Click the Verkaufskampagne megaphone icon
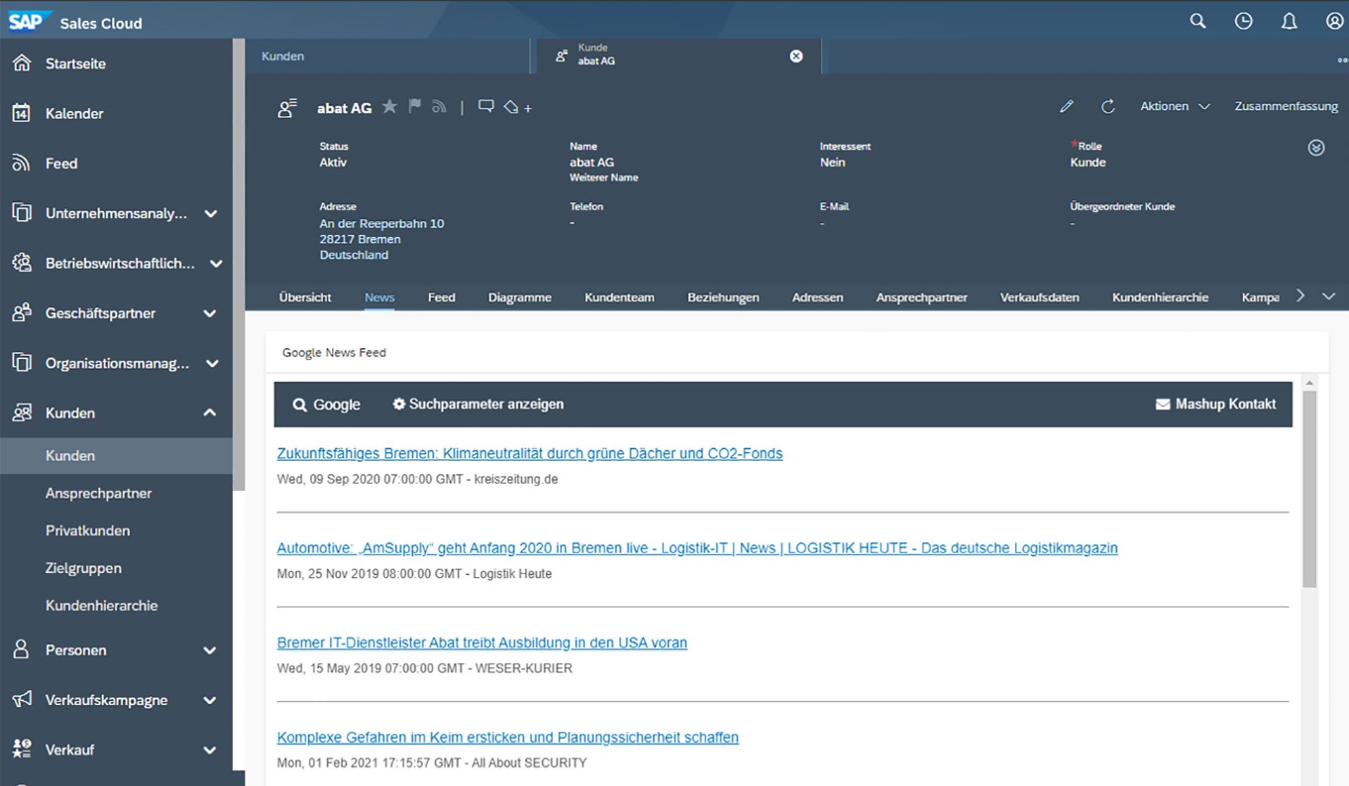Screen dimensions: 1349x786 click(22, 699)
